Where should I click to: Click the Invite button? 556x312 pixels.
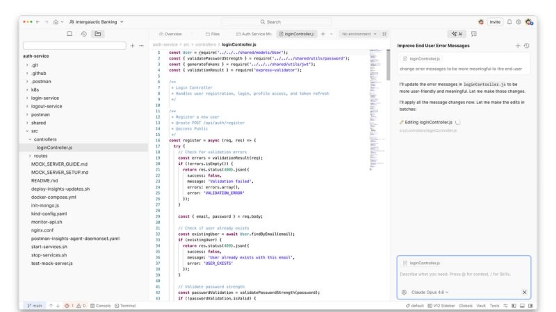(495, 21)
